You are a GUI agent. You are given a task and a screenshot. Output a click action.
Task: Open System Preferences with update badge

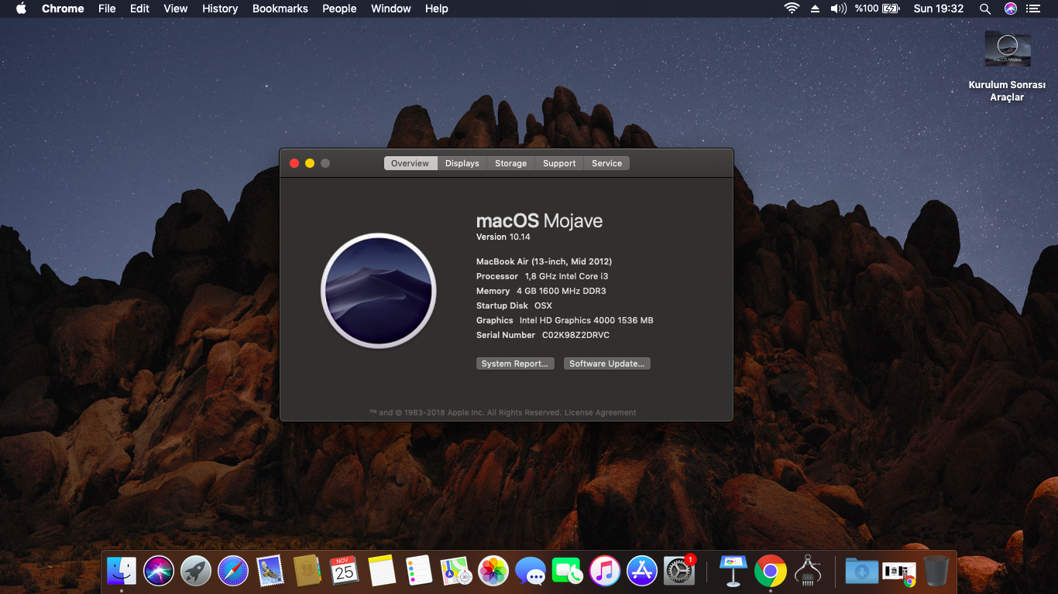click(x=679, y=572)
